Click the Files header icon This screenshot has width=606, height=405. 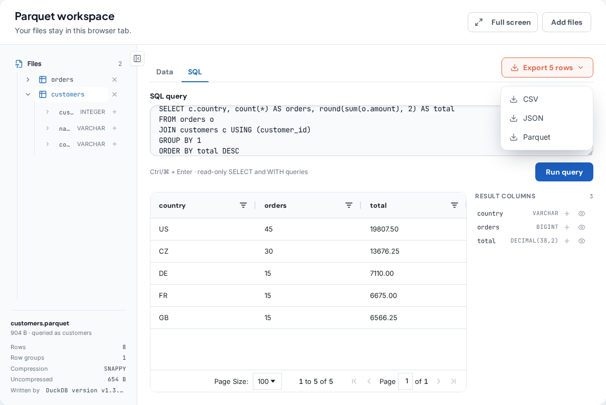[19, 64]
